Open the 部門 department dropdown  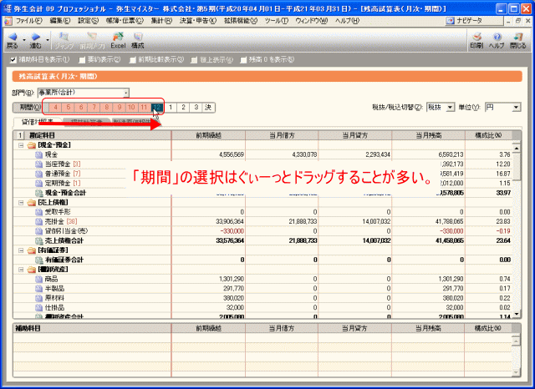pos(125,93)
